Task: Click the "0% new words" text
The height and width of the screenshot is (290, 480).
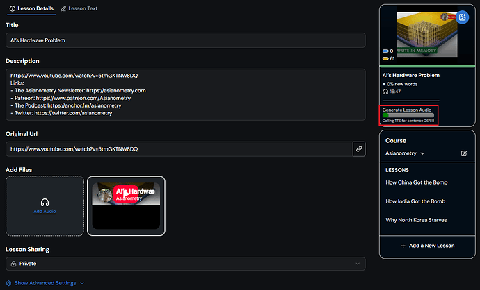Action: 402,84
